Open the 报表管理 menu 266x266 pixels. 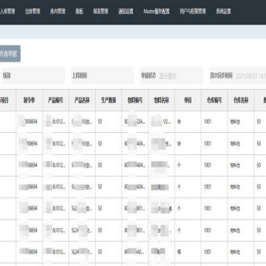100,11
